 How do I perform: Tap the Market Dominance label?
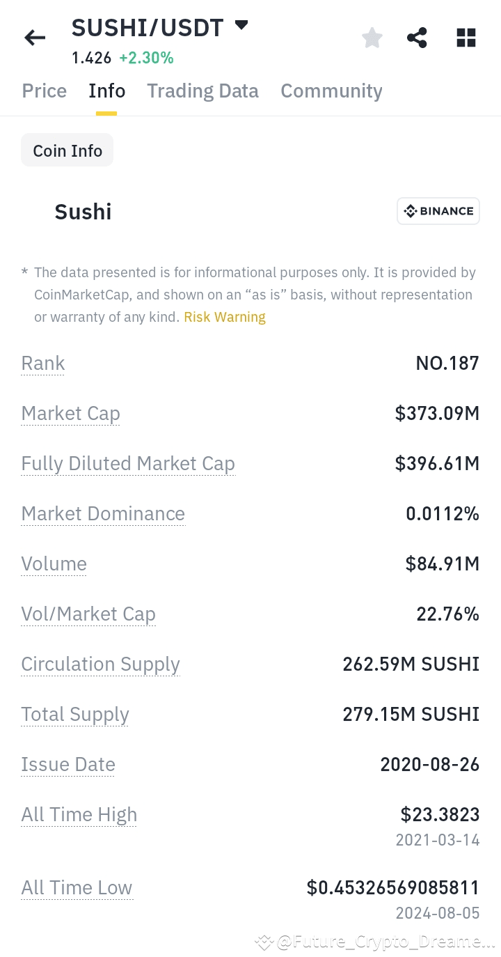click(x=103, y=514)
